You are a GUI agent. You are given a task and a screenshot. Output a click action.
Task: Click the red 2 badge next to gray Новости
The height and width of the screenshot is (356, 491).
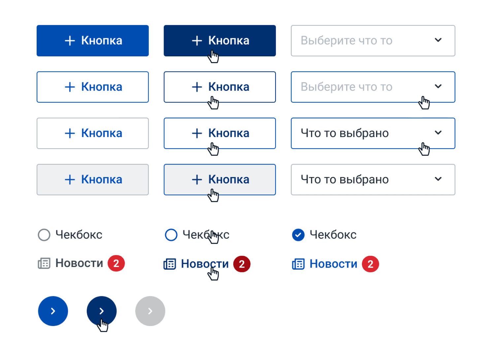click(x=116, y=263)
